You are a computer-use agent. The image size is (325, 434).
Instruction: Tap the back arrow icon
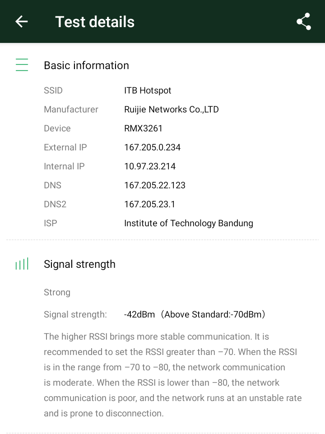click(22, 22)
